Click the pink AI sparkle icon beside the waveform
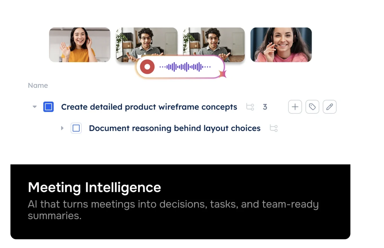 pos(223,74)
